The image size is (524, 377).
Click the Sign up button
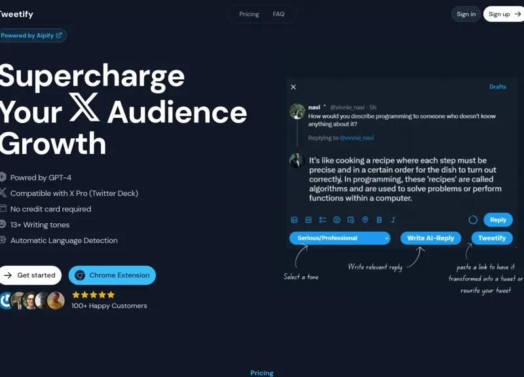(503, 14)
